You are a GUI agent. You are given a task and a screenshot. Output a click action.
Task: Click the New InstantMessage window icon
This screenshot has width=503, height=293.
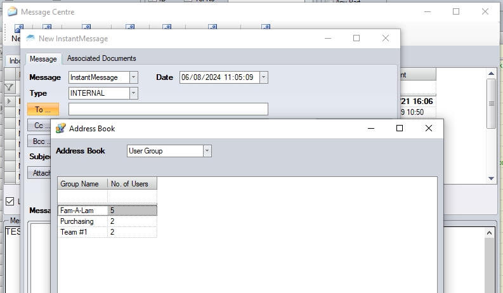(x=30, y=39)
